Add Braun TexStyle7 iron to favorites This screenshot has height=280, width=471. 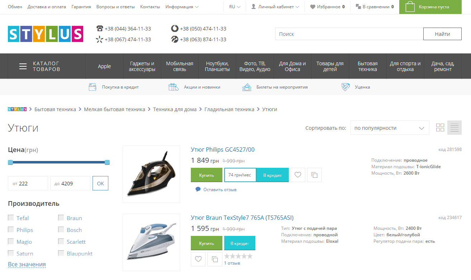[198, 259]
